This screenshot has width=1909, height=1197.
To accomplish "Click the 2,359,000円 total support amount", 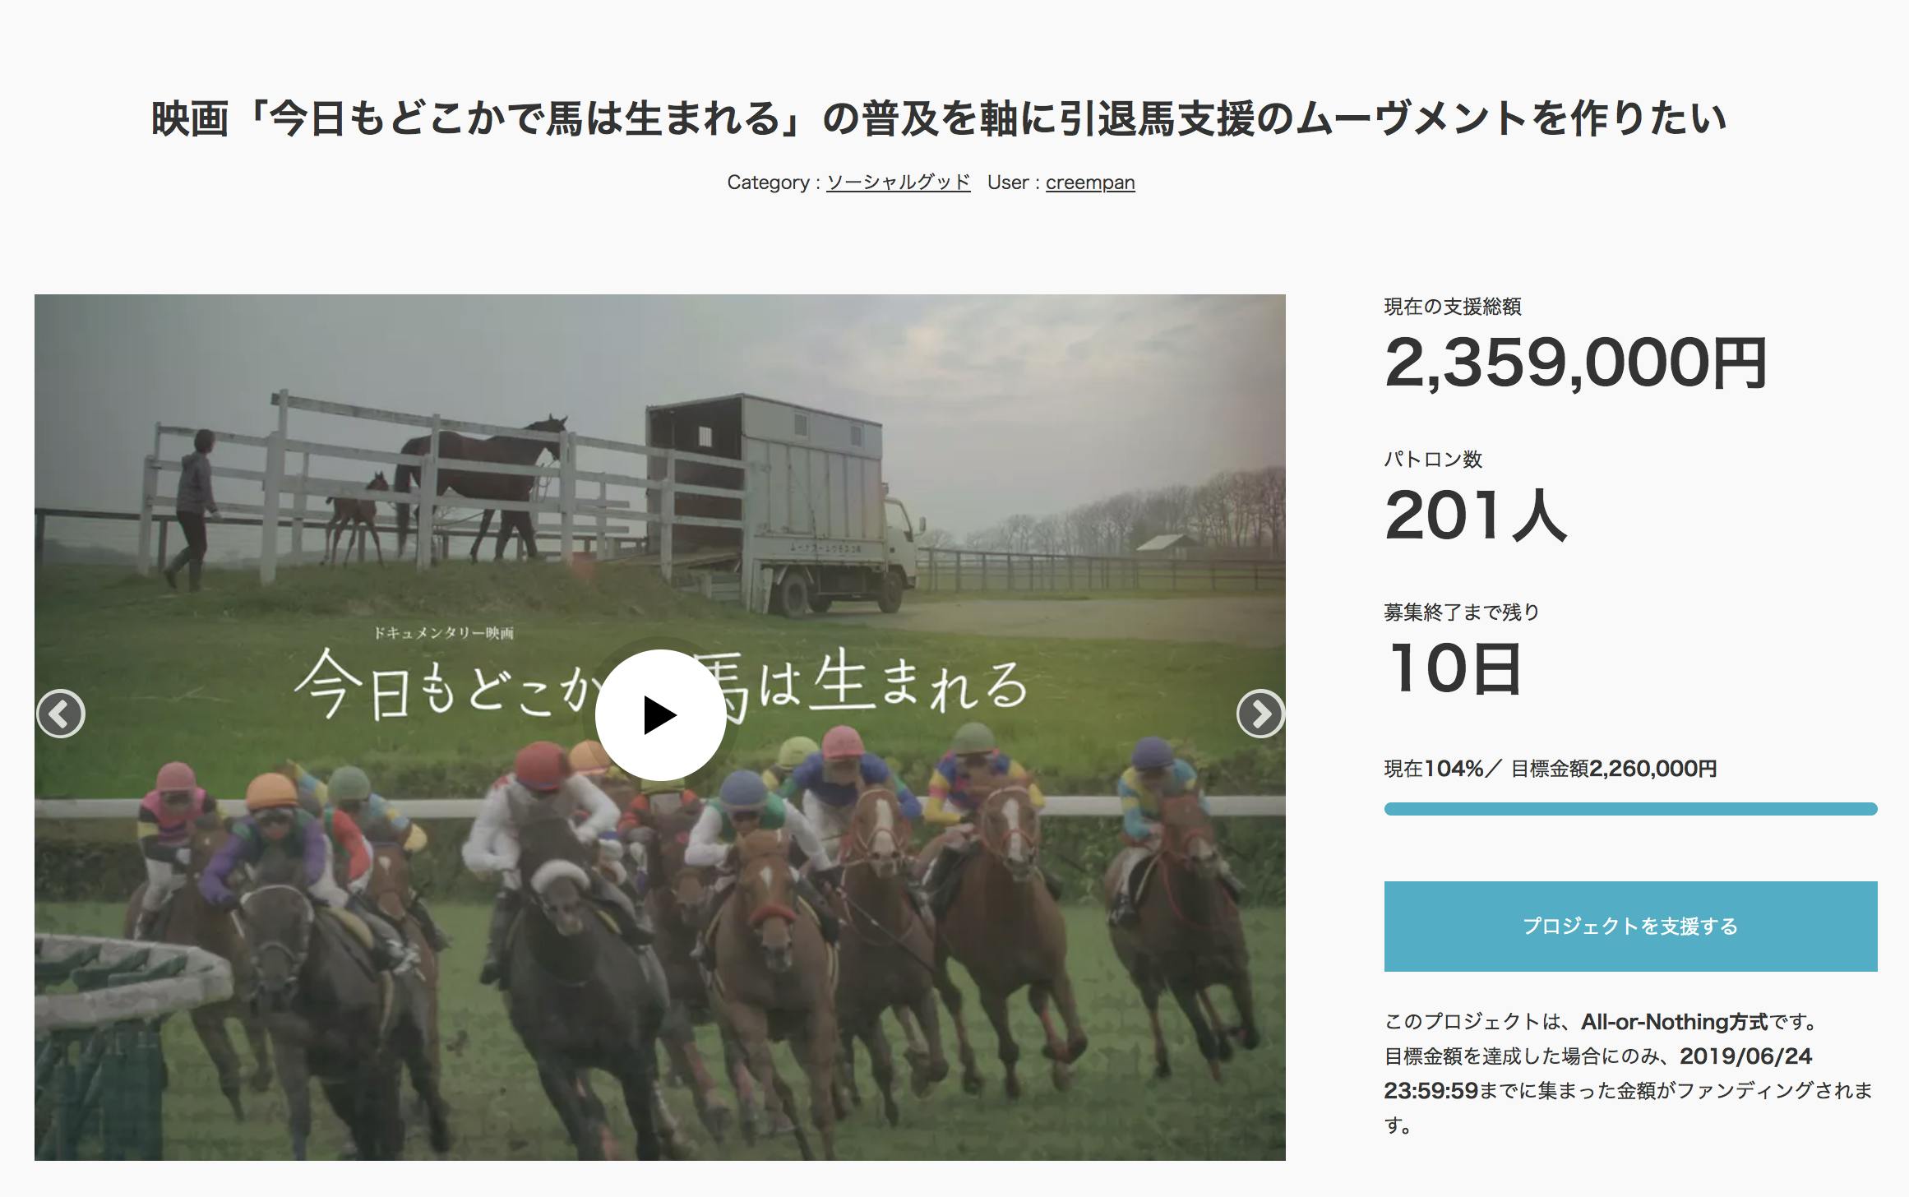I will (x=1575, y=363).
